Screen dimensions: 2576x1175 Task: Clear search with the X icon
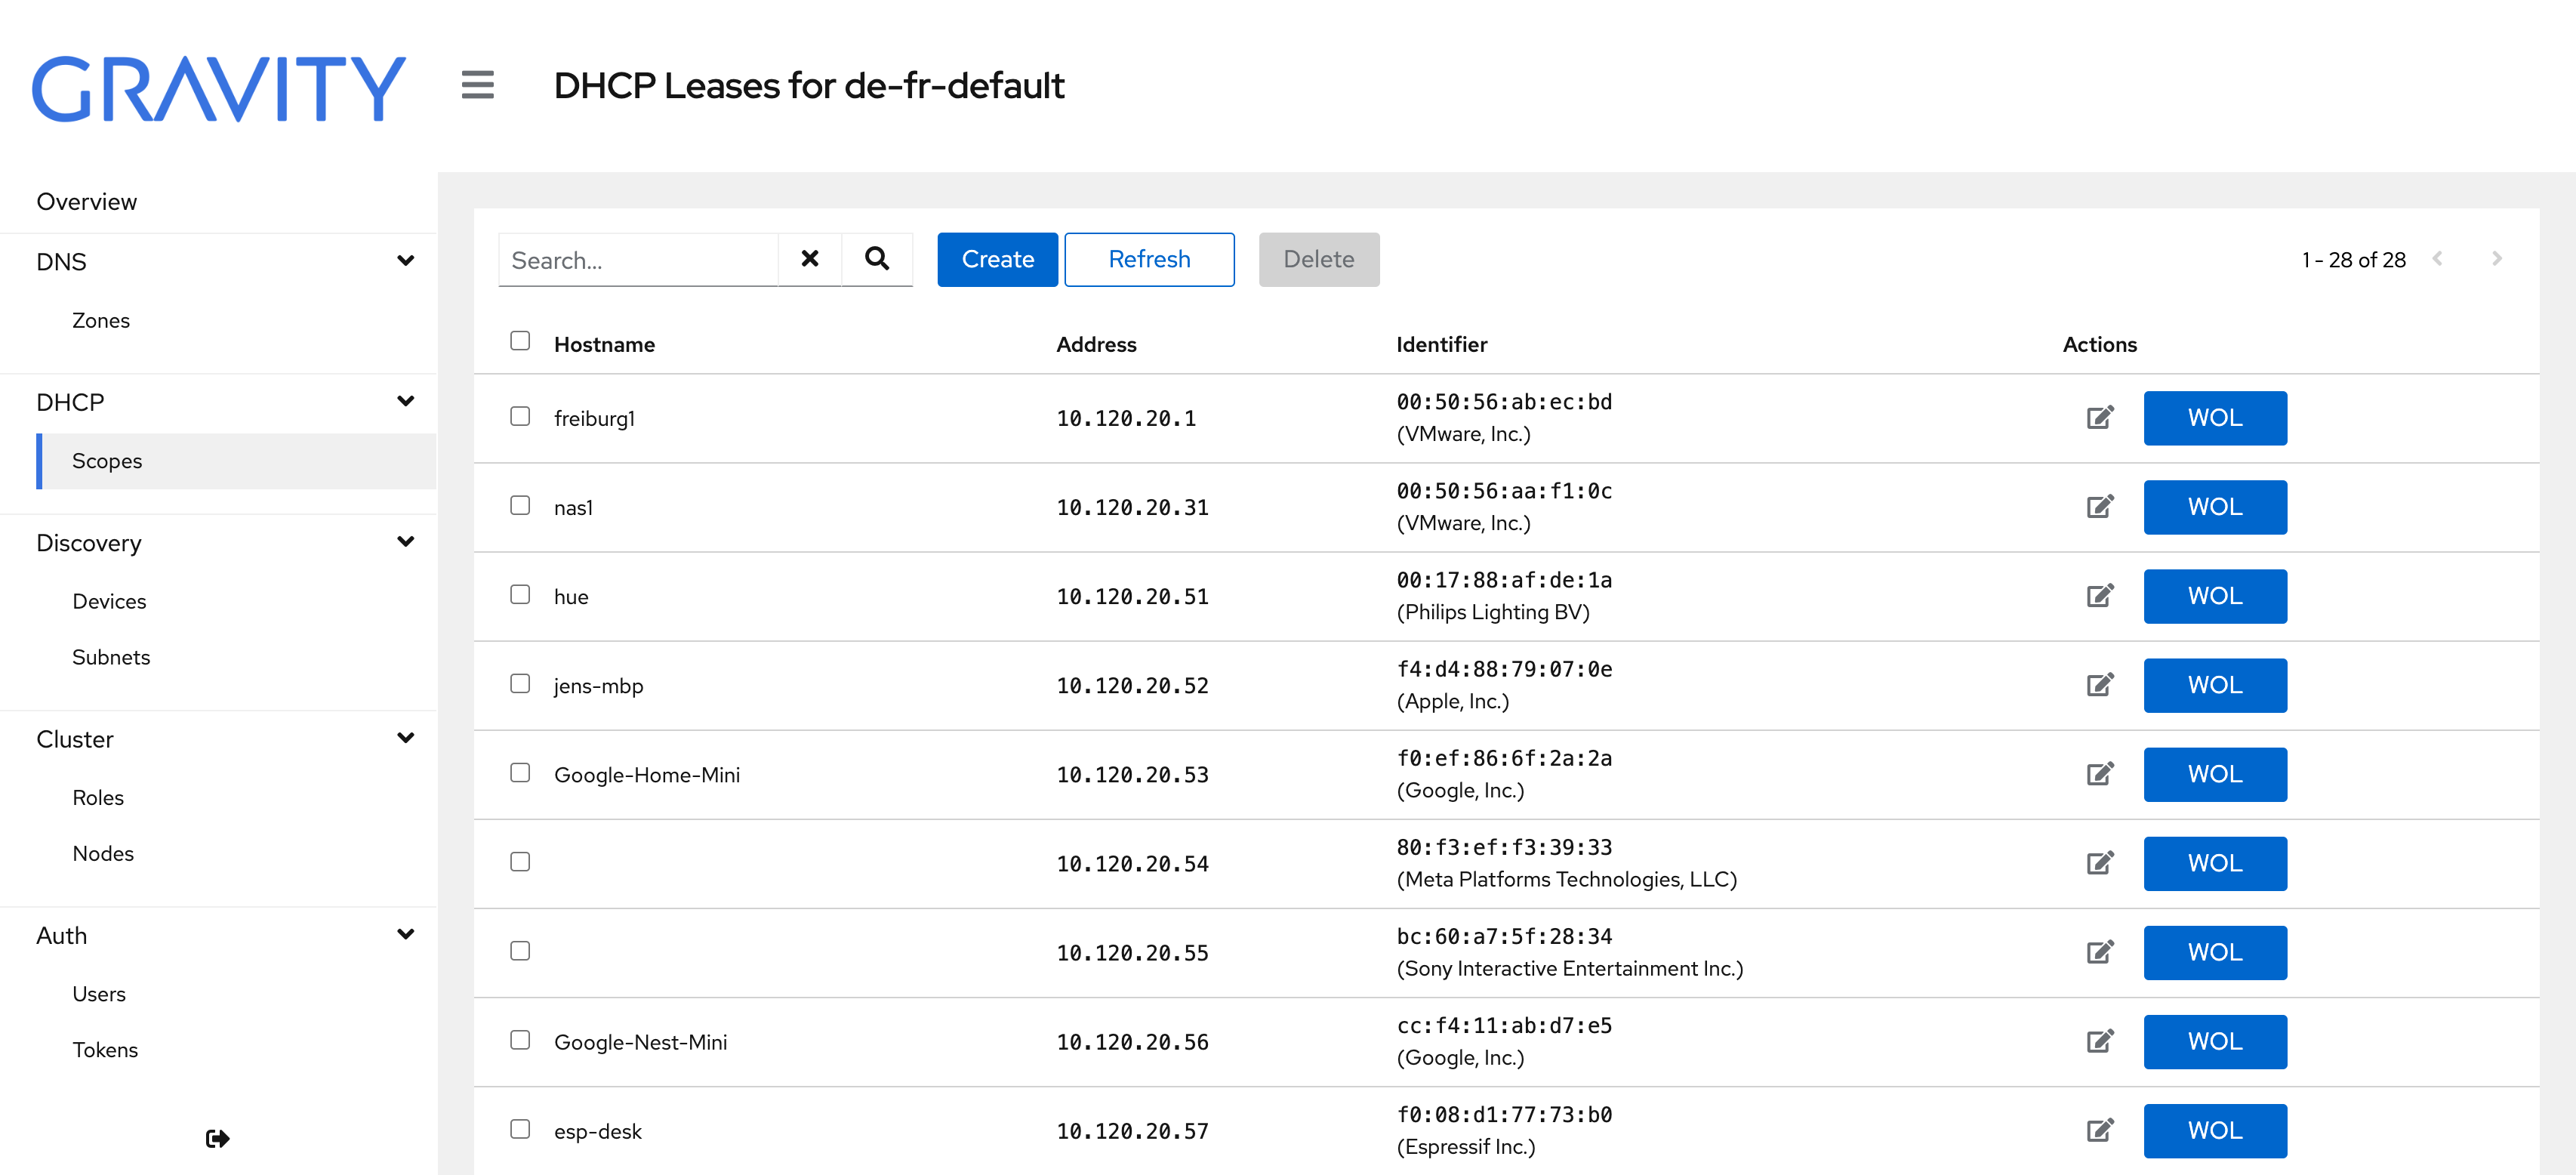[809, 259]
